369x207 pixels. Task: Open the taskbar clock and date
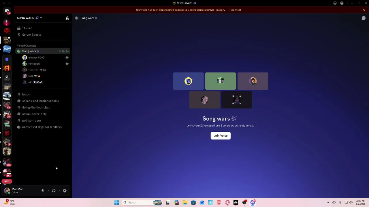click(360, 202)
